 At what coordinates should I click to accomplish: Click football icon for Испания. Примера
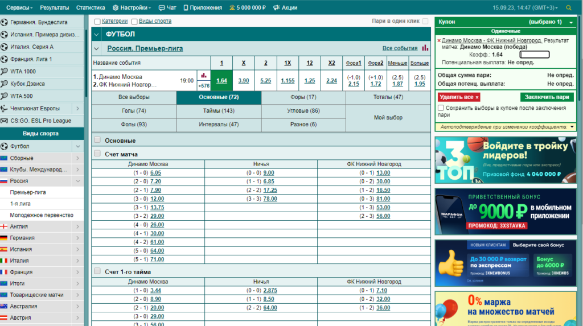pyautogui.click(x=4, y=35)
